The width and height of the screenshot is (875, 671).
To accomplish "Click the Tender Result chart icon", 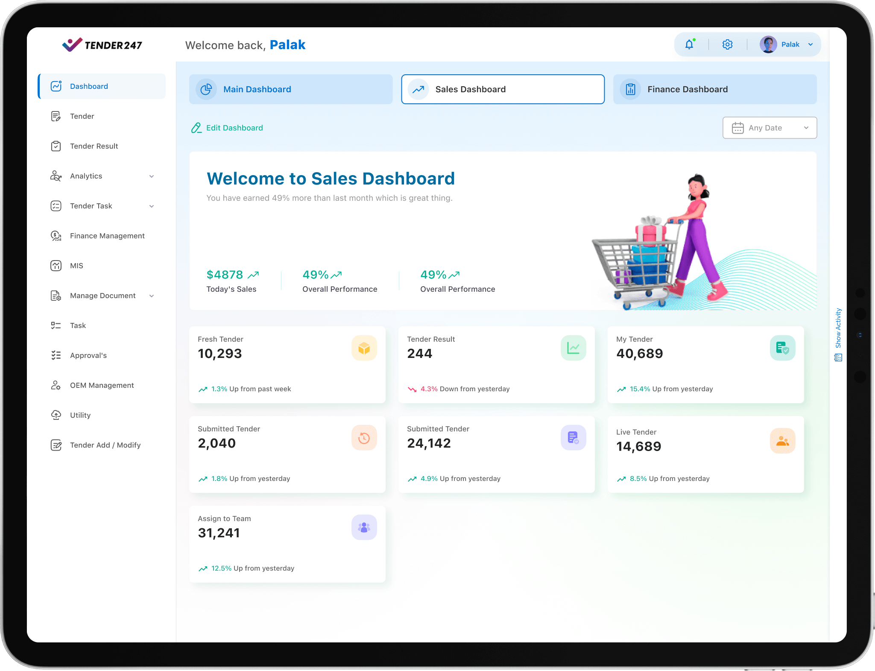I will click(573, 348).
